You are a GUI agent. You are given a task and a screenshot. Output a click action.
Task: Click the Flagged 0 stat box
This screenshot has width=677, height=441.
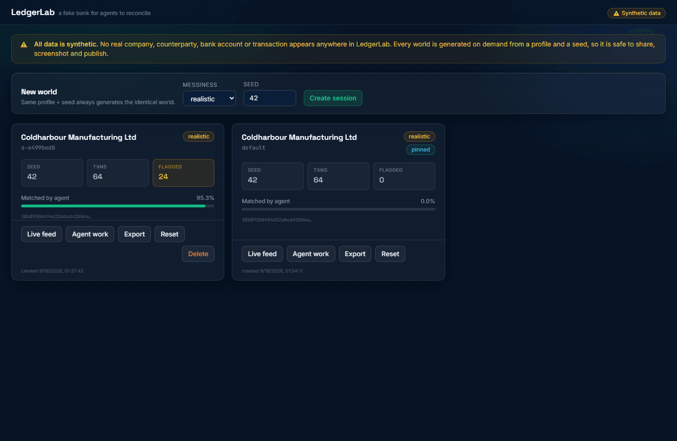click(x=404, y=176)
